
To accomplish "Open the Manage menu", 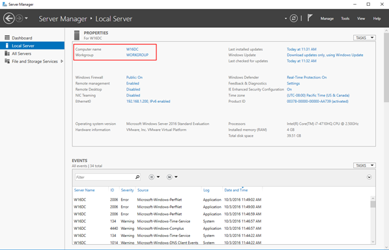I will tap(327, 18).
